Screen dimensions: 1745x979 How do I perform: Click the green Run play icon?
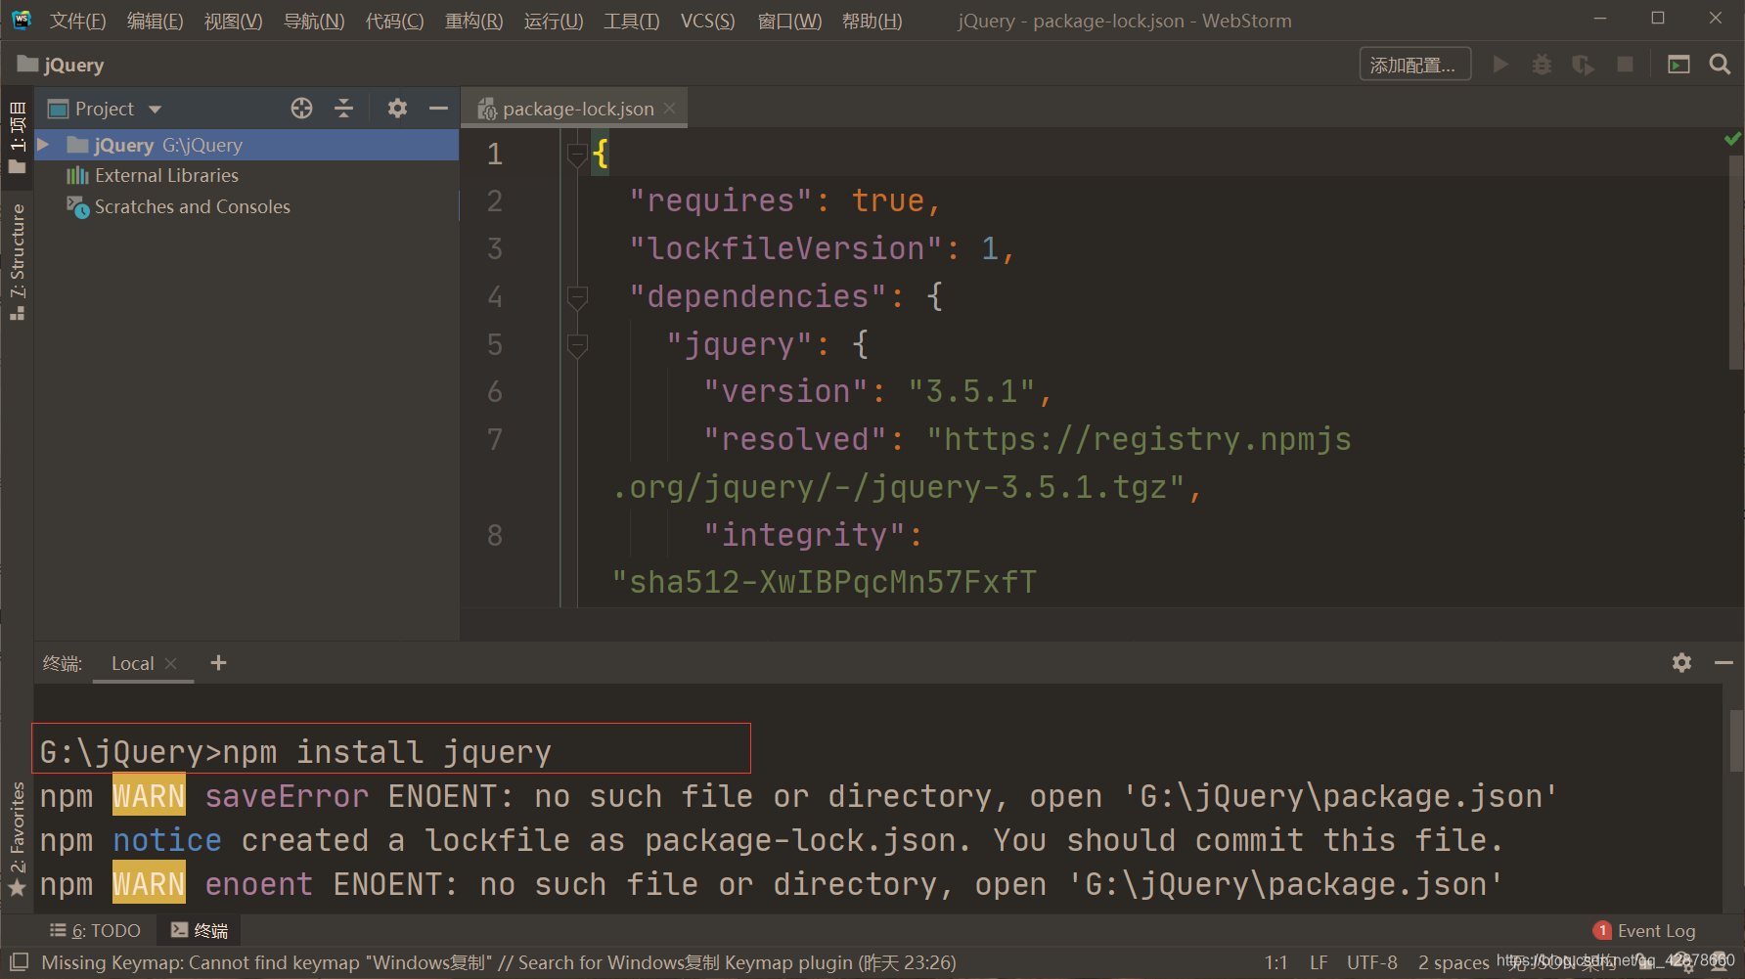pos(1500,65)
